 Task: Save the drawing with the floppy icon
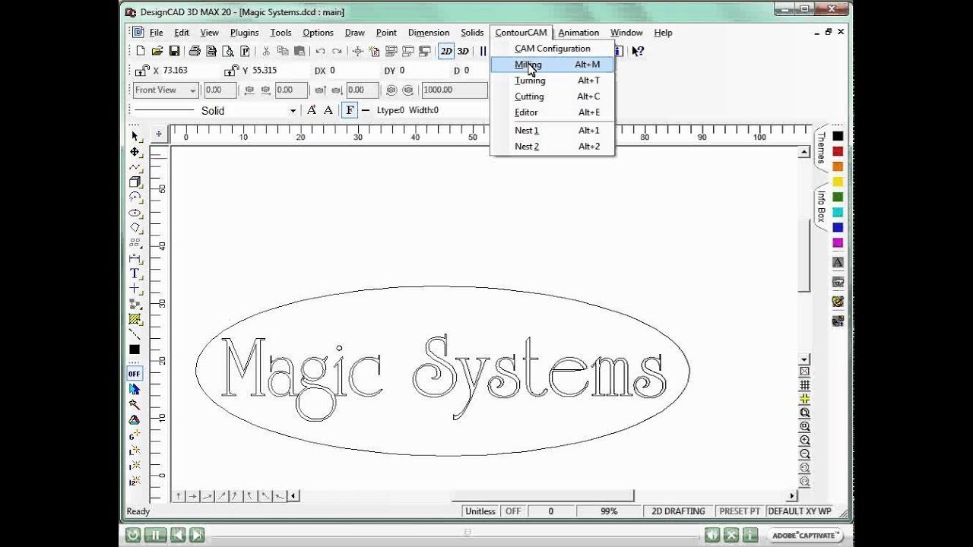pyautogui.click(x=174, y=51)
